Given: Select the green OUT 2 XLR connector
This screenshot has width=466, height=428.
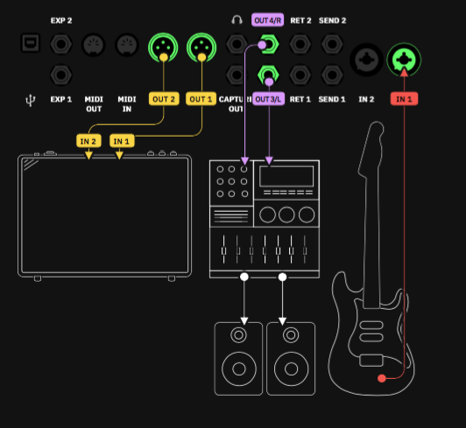Looking at the screenshot, I should tap(163, 47).
